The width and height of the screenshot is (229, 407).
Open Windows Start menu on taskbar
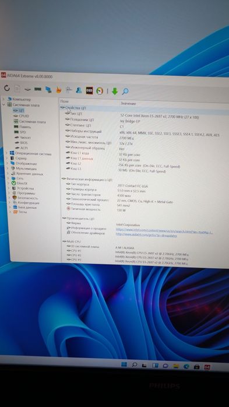click(124, 364)
